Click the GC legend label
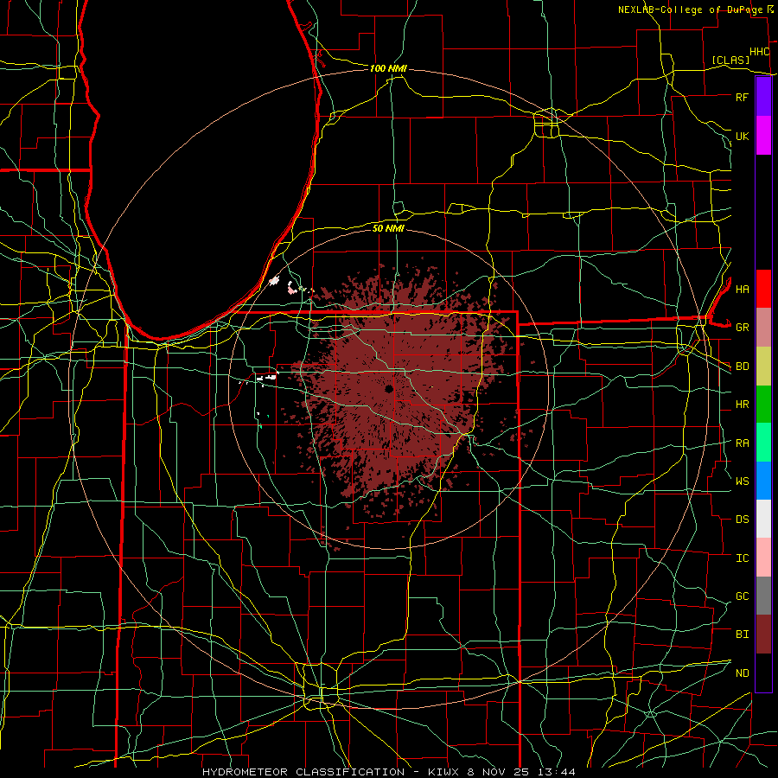Viewport: 778px width, 778px height. point(742,596)
